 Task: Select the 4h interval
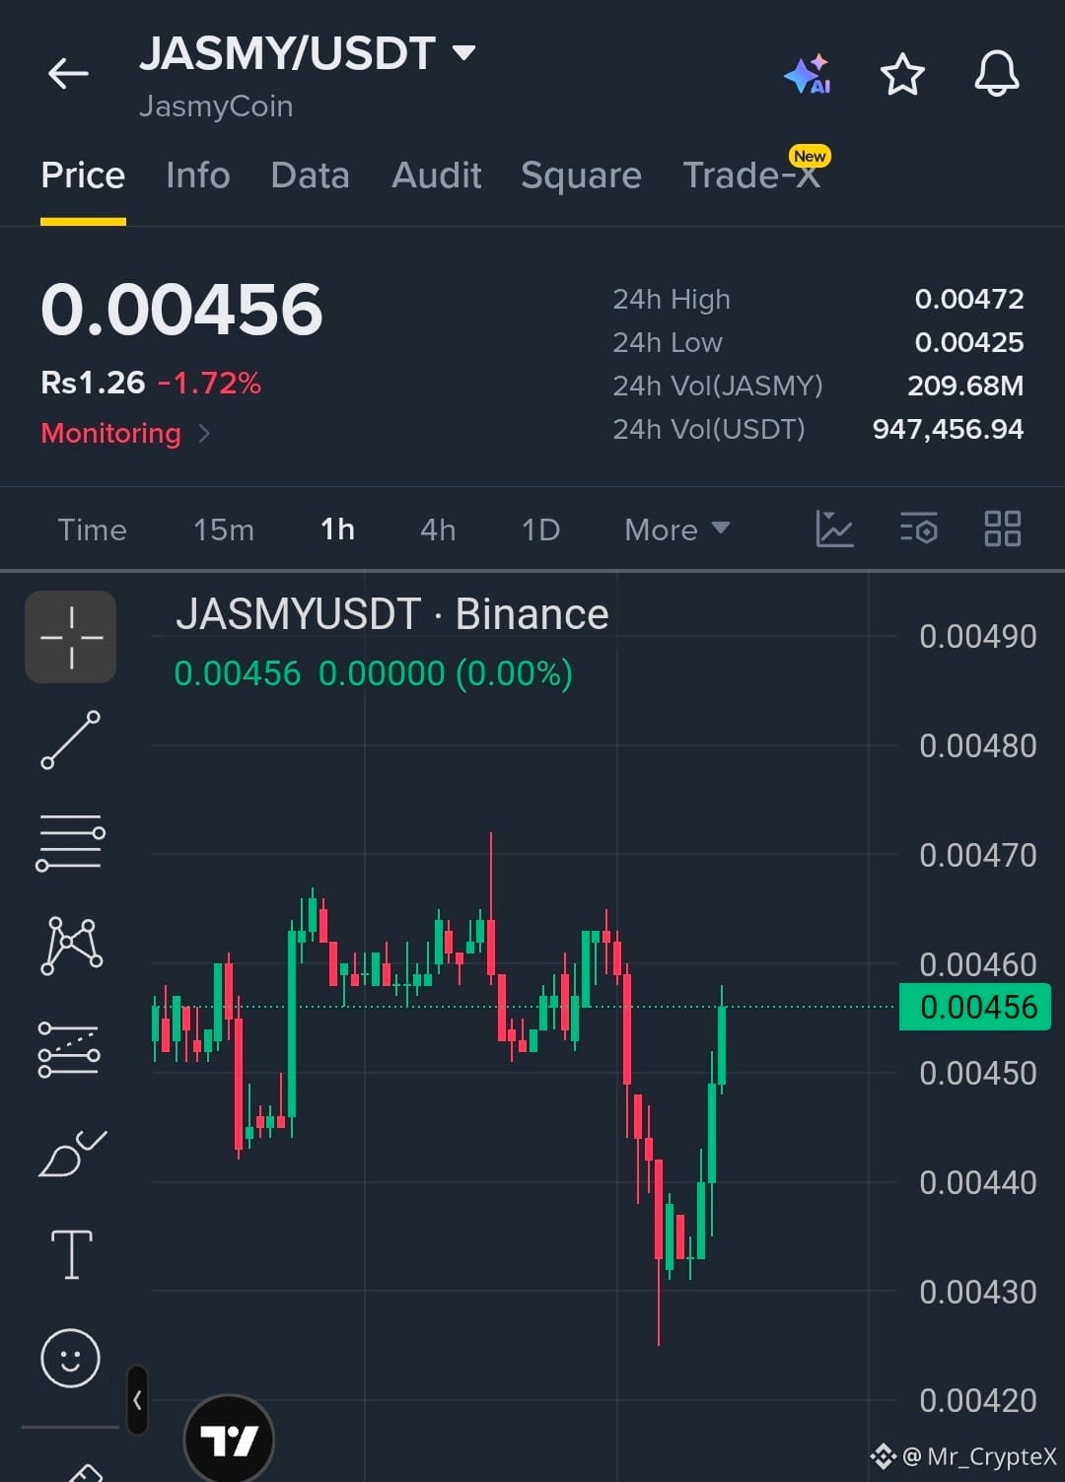tap(438, 529)
